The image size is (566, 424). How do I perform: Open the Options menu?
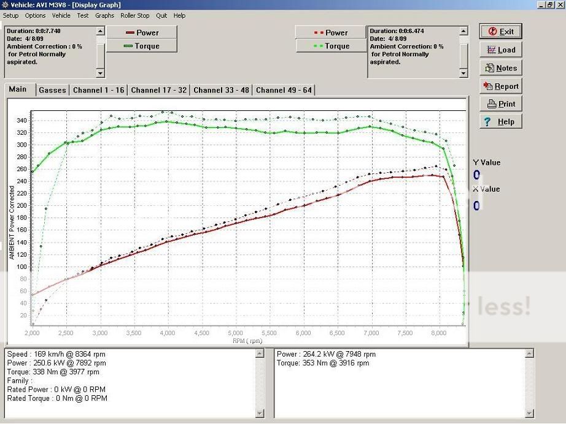click(x=35, y=15)
